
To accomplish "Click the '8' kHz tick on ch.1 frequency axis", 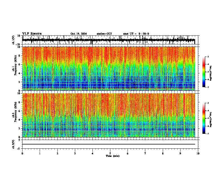I will (x=20, y=56).
